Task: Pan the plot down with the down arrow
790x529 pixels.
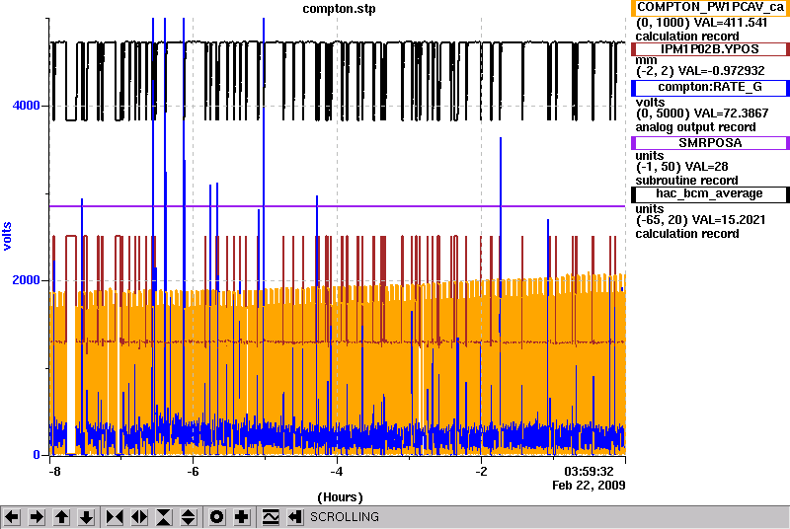Action: pyautogui.click(x=87, y=517)
